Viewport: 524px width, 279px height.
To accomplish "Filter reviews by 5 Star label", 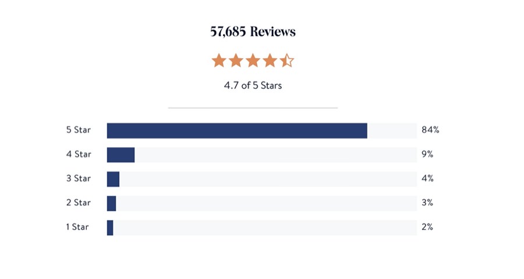I will [79, 130].
